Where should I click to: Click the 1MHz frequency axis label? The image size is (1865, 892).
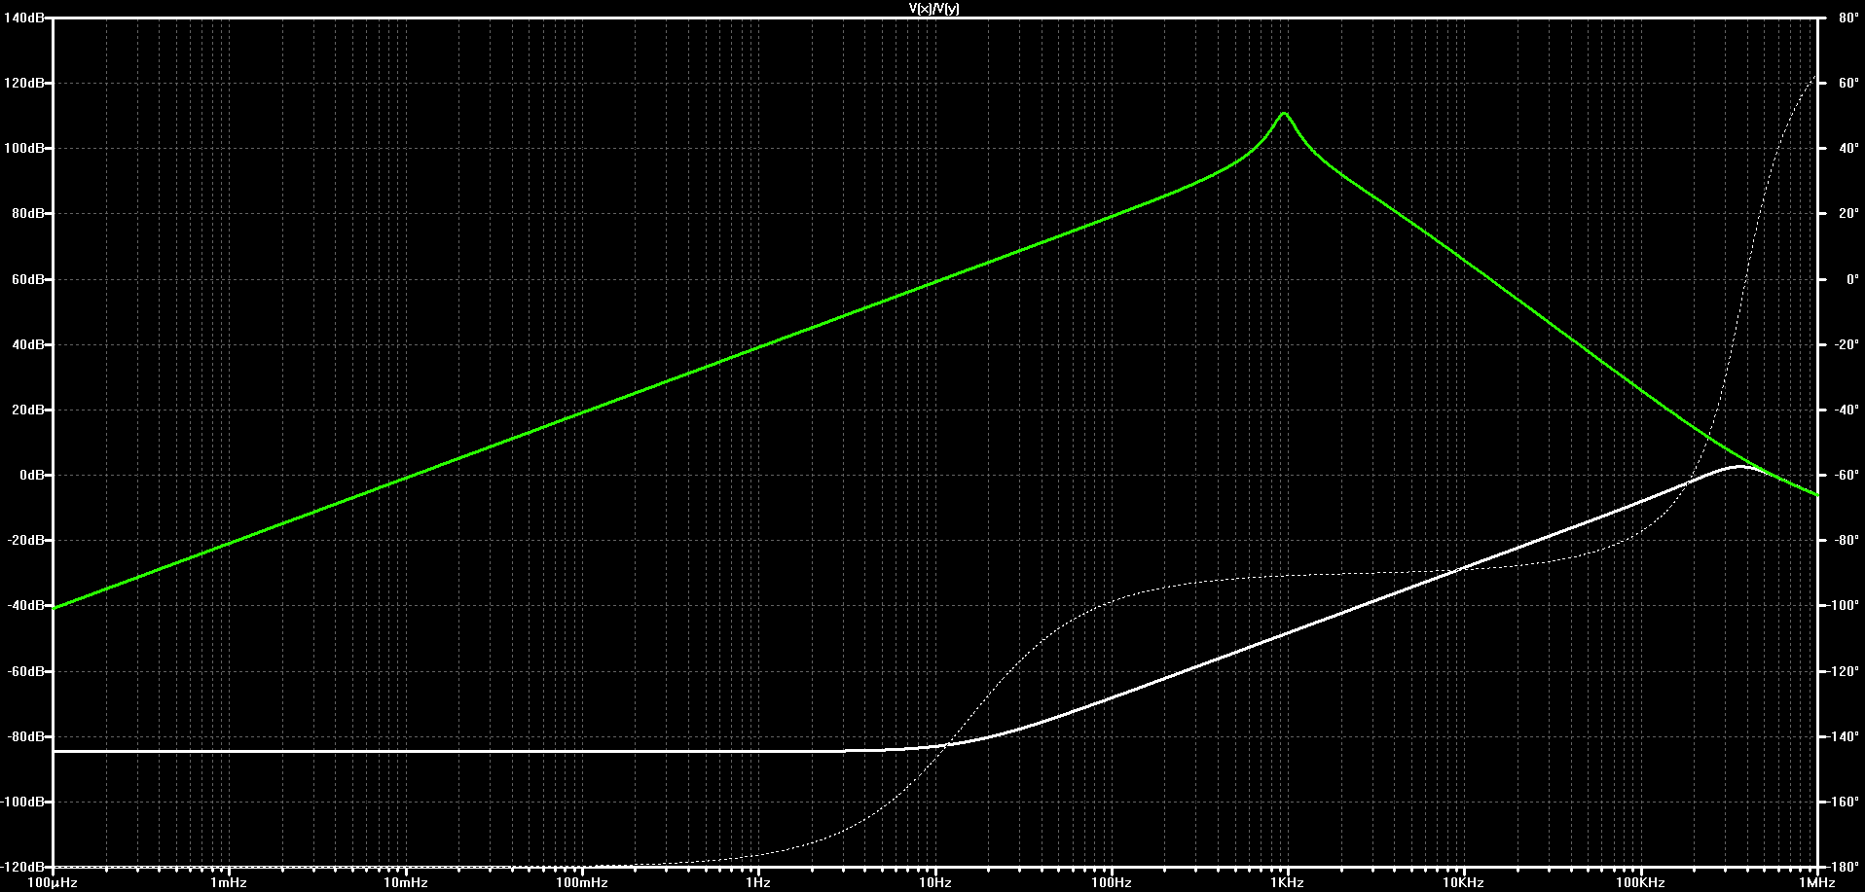[x=1816, y=883]
